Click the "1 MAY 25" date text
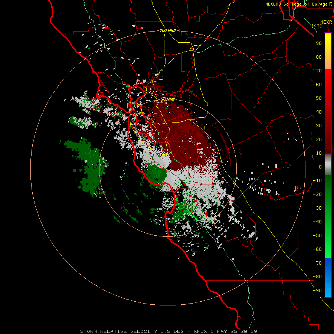This screenshot has height=334, width=334. pyautogui.click(x=224, y=331)
